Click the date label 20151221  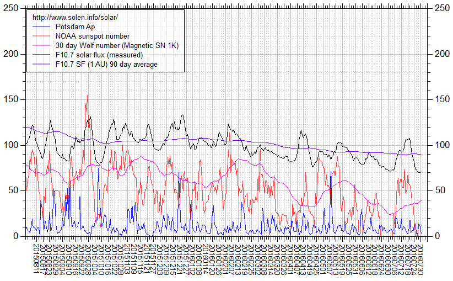(180, 259)
